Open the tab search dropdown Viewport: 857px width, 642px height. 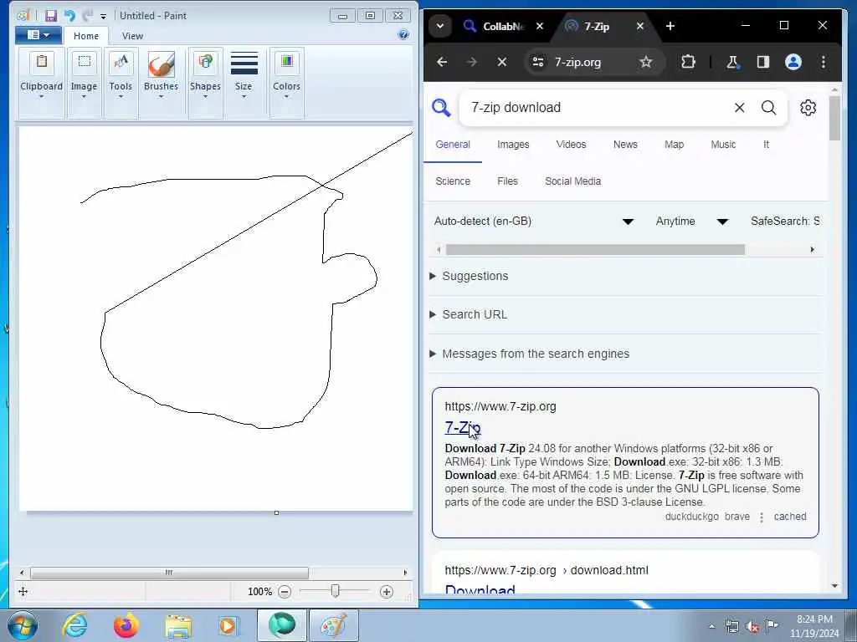[440, 26]
